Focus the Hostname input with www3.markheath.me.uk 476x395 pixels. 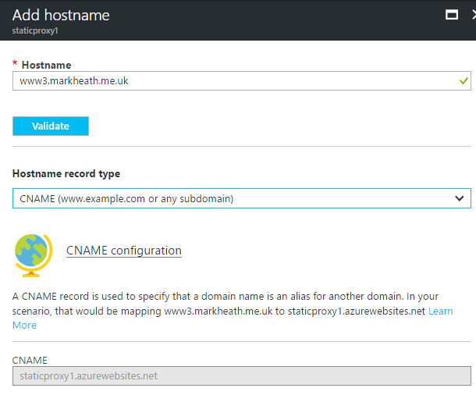point(234,80)
